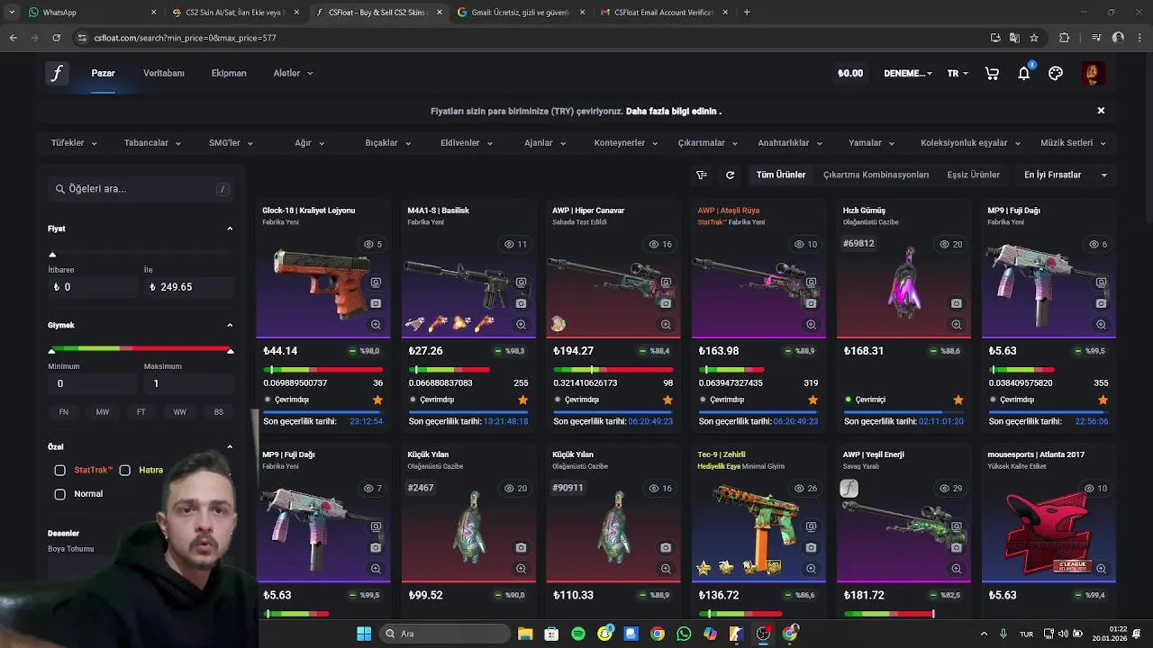Toggle the MW wear filter

[x=103, y=412]
